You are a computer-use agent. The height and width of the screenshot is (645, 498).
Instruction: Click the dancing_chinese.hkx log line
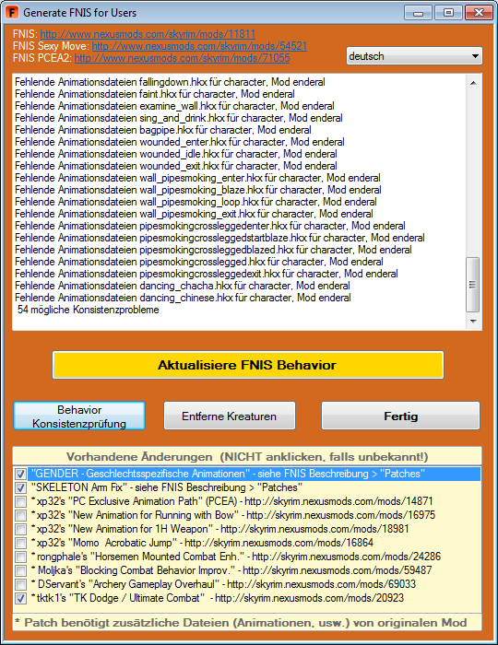183,298
